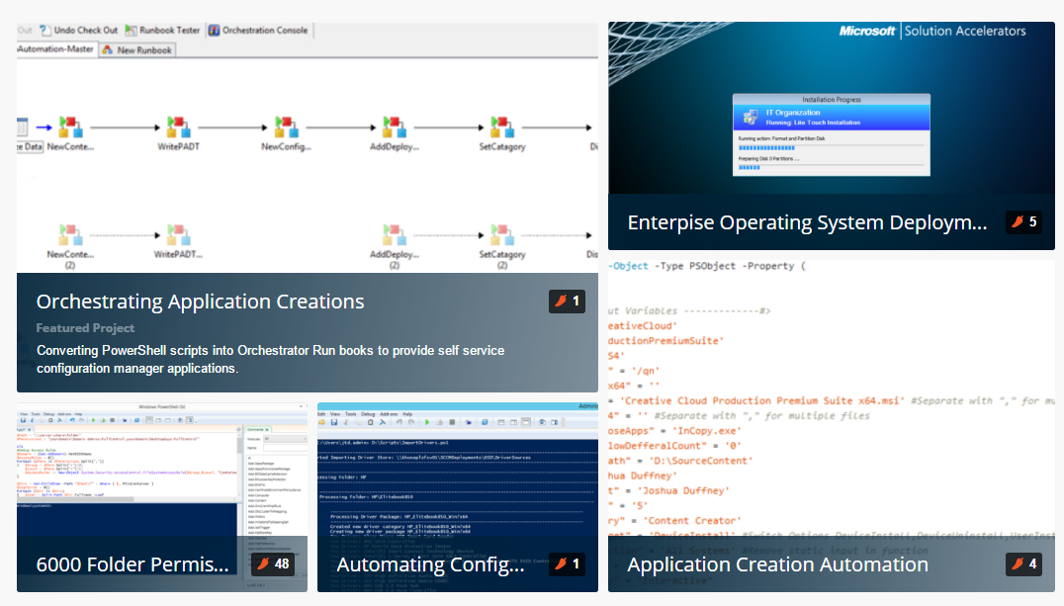
Task: Click the 'Content Creator' code line
Action: tap(675, 521)
